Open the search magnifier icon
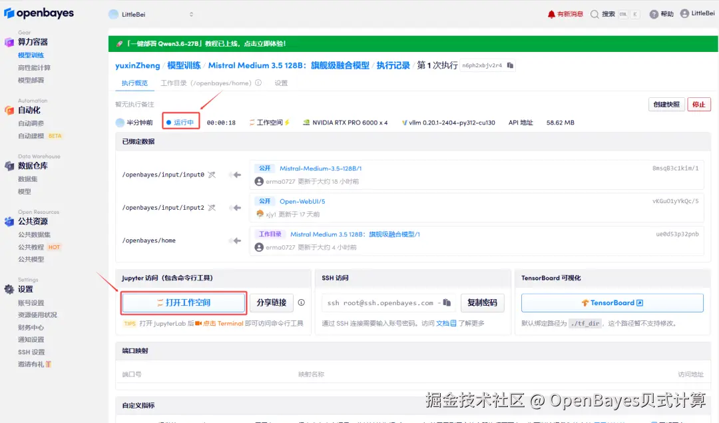Viewport: 719px width, 423px height. [x=595, y=14]
